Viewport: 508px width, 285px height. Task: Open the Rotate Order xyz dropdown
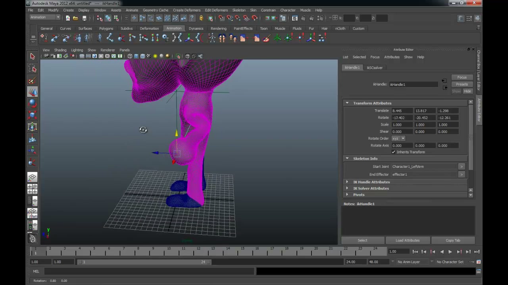[398, 139]
